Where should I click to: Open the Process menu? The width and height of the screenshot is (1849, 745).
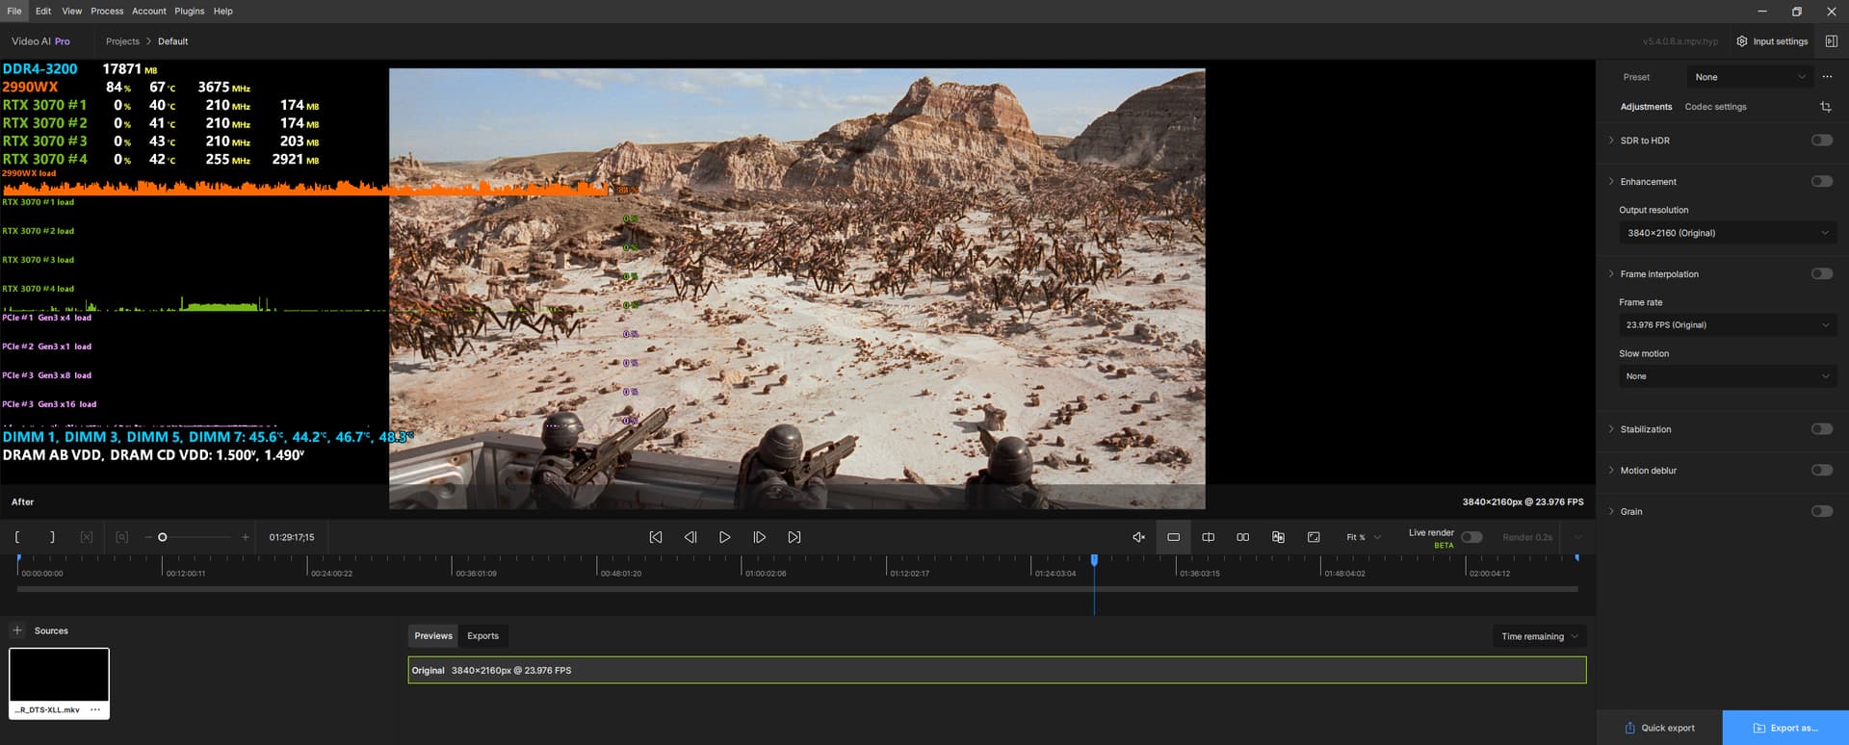(x=107, y=12)
